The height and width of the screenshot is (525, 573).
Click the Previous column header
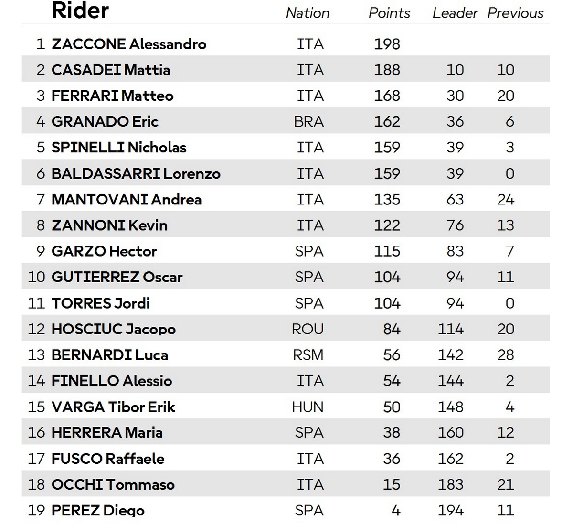(x=515, y=13)
